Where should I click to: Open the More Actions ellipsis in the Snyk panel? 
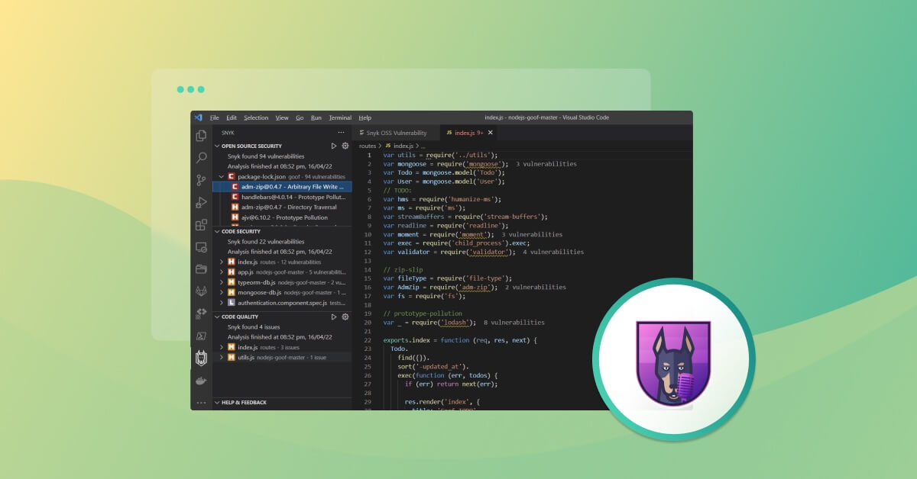[x=342, y=130]
